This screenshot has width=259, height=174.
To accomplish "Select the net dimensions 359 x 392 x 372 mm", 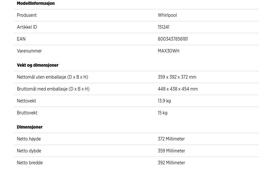I will [x=177, y=77].
